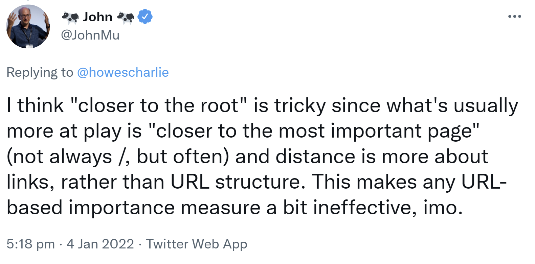Select the "4 Jan 2022" date
The width and height of the screenshot is (535, 264).
[x=100, y=244]
